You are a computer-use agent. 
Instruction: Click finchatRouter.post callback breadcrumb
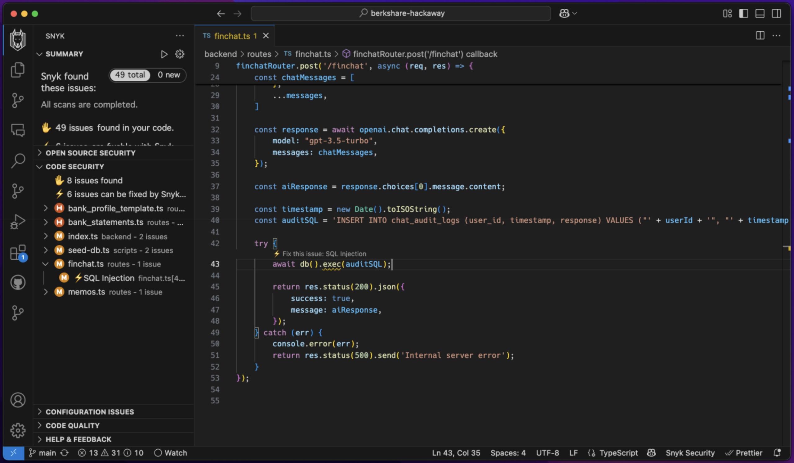(420, 54)
